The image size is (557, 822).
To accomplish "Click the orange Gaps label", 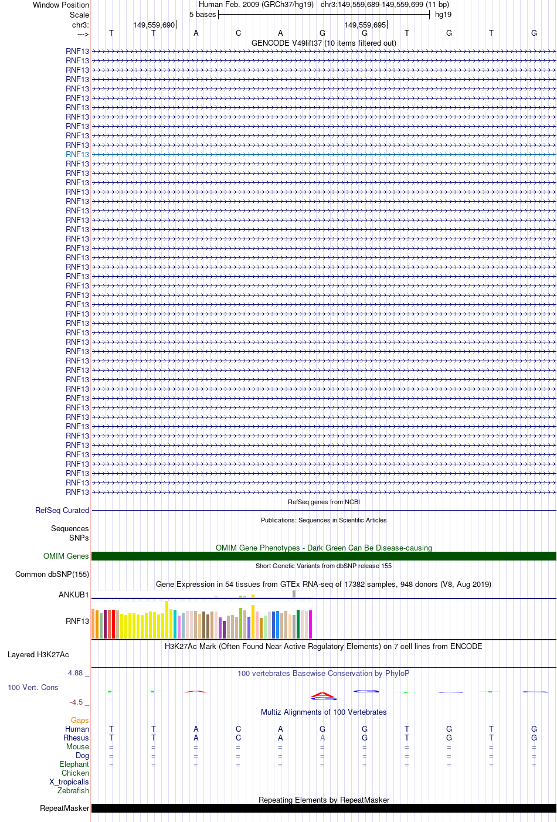I will [80, 720].
